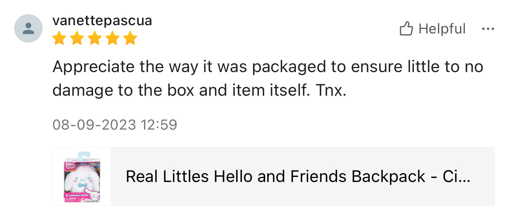509x219 pixels.
Task: Click the first rating star
Action: pyautogui.click(x=59, y=39)
